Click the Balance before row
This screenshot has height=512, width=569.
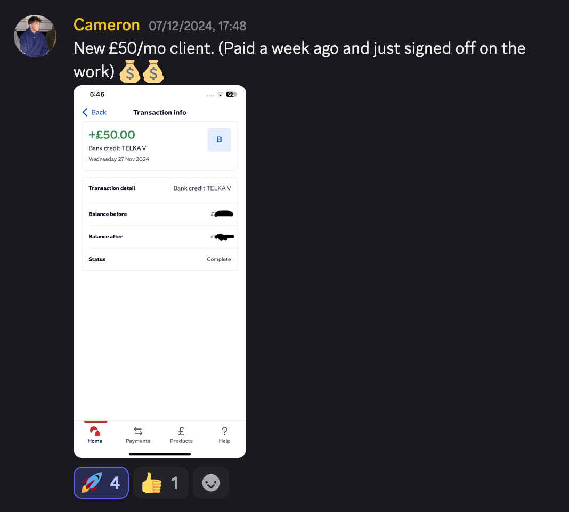pyautogui.click(x=160, y=214)
